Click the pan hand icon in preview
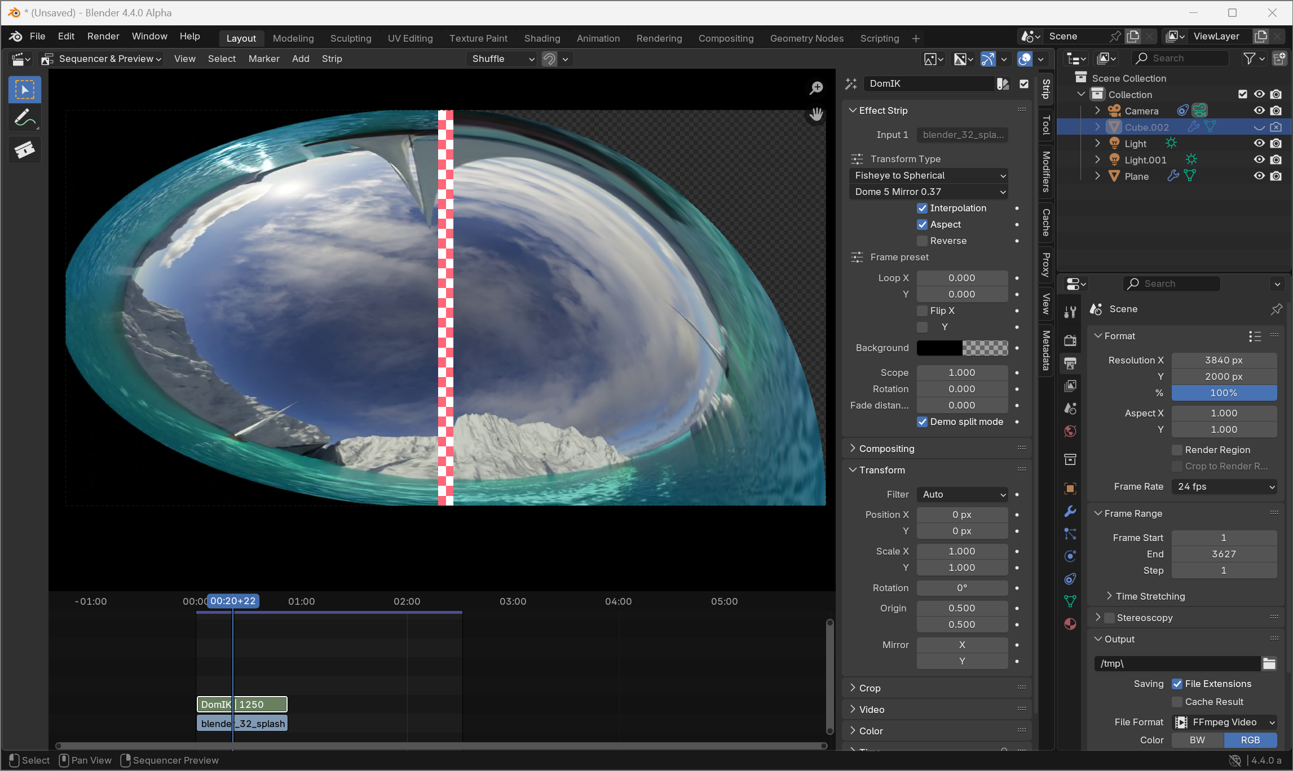The width and height of the screenshot is (1293, 771). (816, 115)
